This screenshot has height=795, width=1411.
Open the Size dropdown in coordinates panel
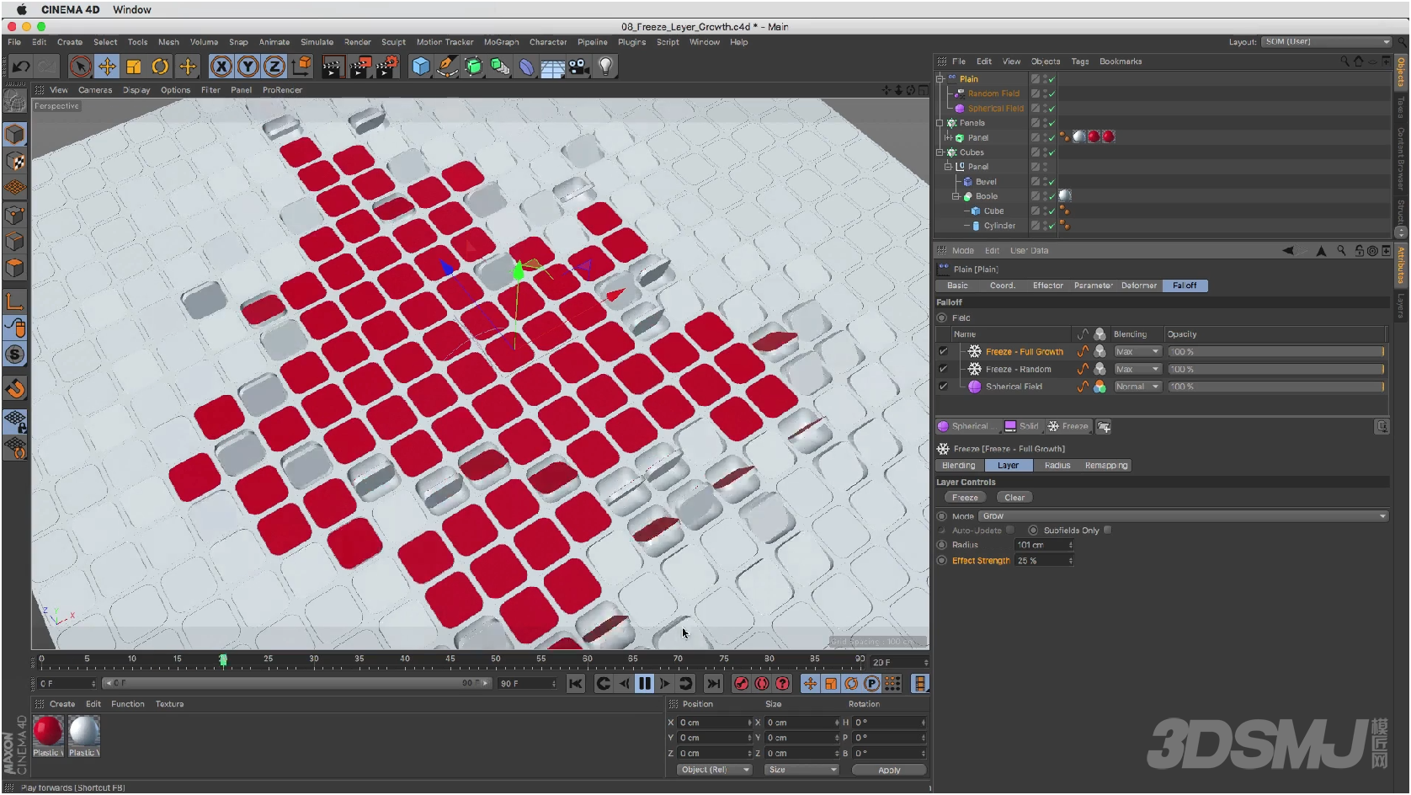pyautogui.click(x=802, y=770)
